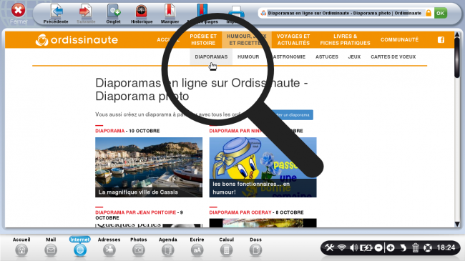Viewport: 465px width, 261px height.
Task: Click the address bar URL field
Action: (x=344, y=13)
